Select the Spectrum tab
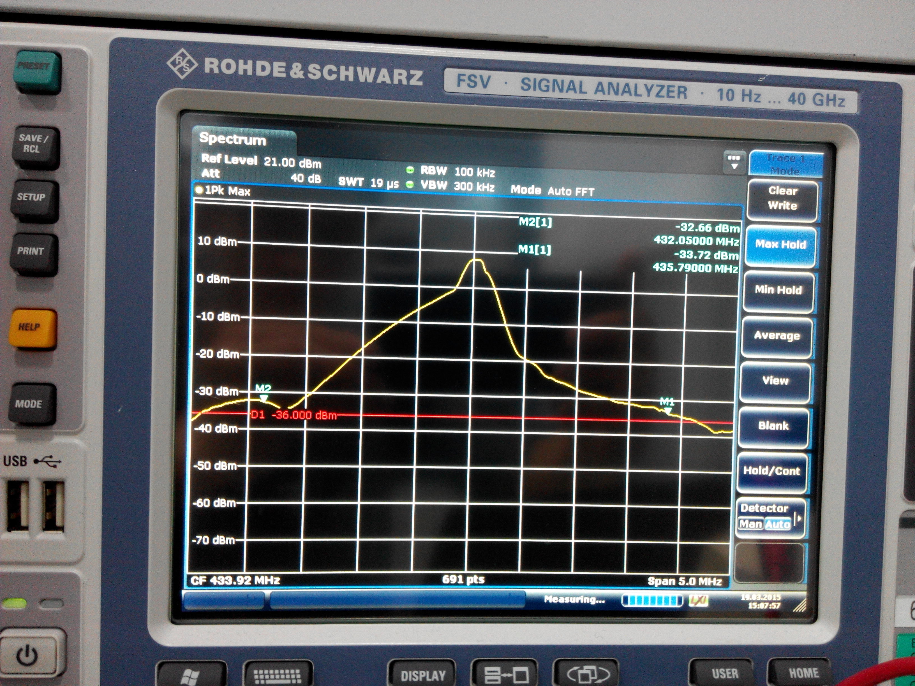Screen dimensions: 915x686 point(233,140)
